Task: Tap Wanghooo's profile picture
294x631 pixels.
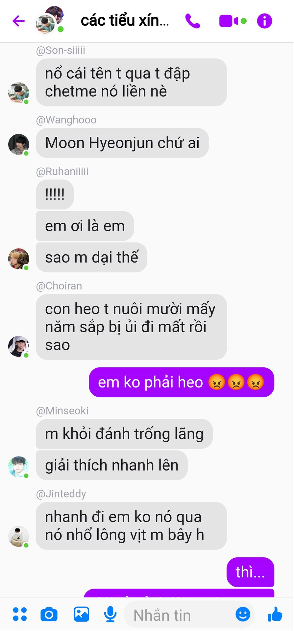Action: tap(19, 144)
